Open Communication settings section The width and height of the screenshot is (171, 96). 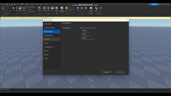(x=52, y=28)
